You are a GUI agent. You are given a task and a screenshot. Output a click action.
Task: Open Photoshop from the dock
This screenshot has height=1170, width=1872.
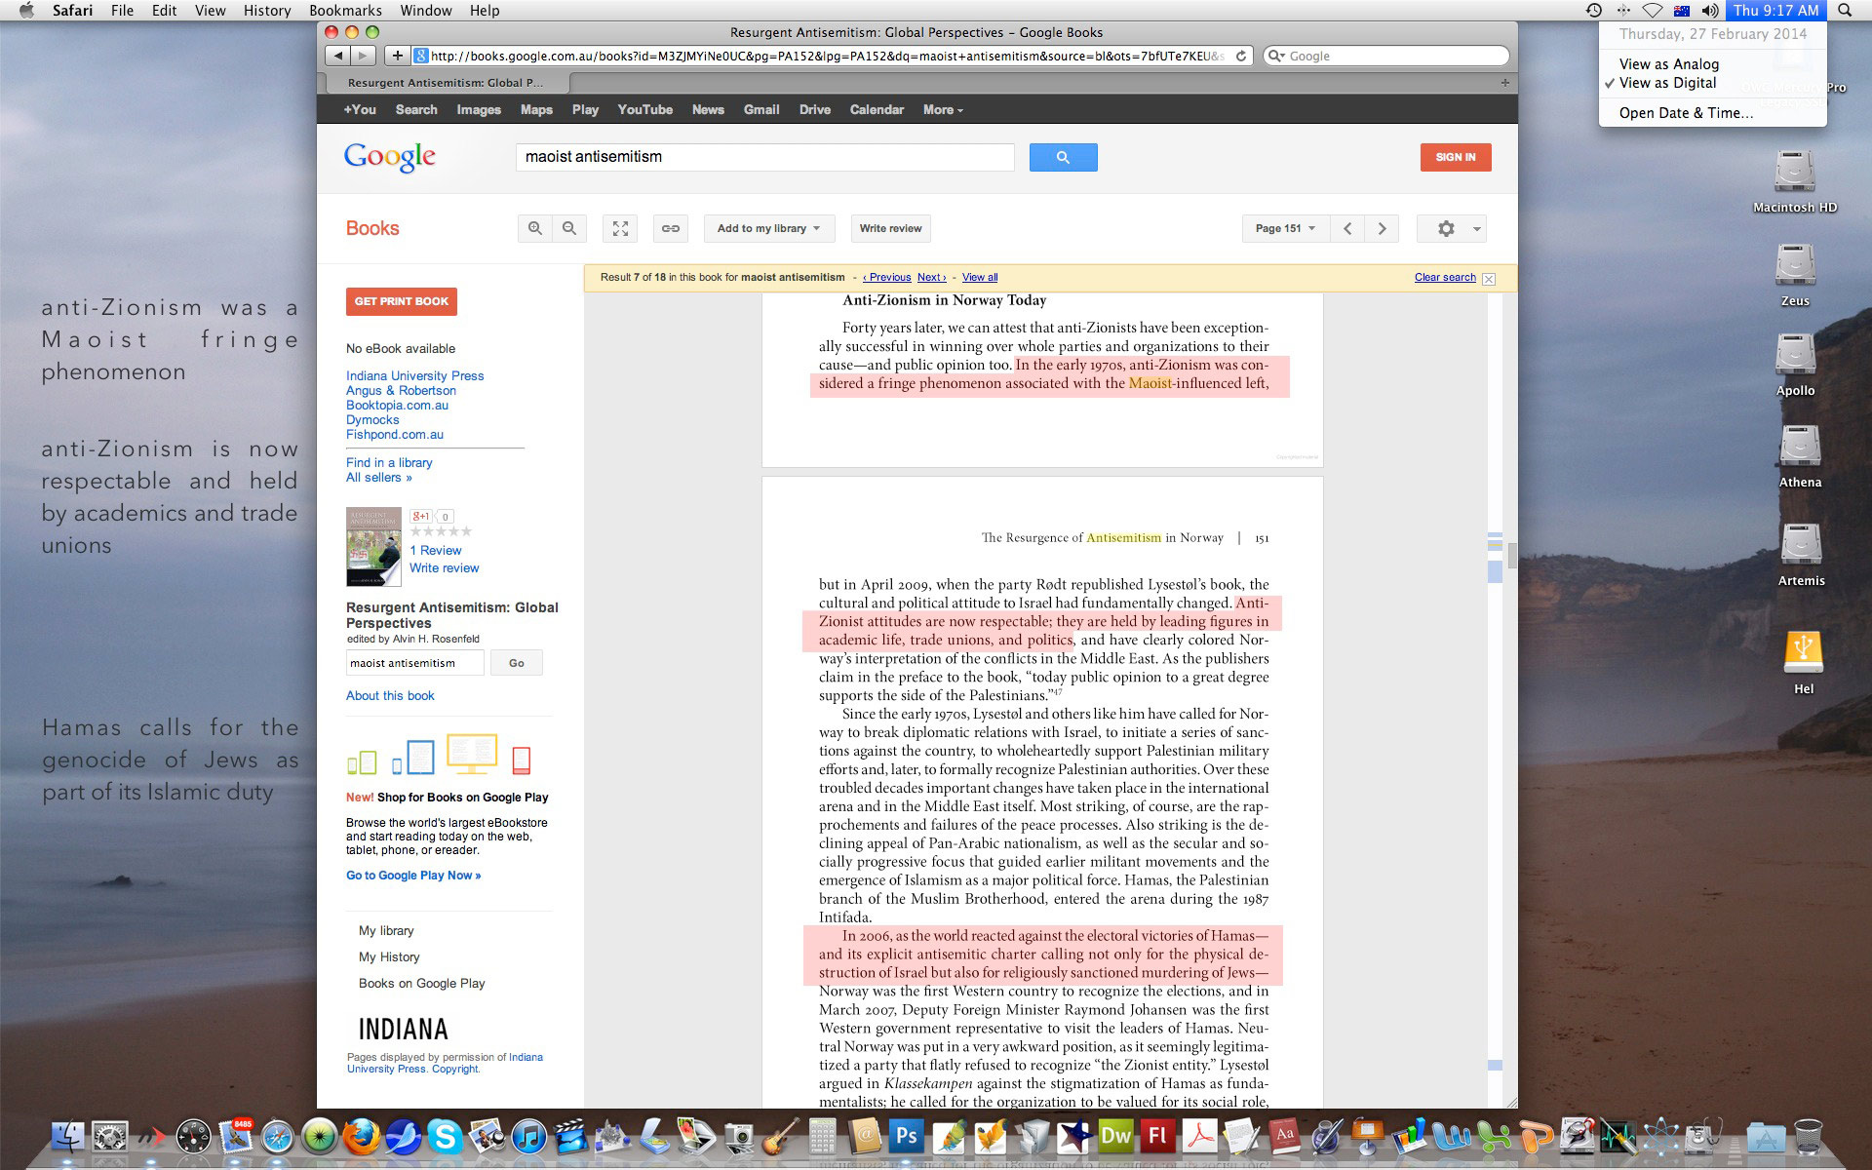pos(906,1136)
